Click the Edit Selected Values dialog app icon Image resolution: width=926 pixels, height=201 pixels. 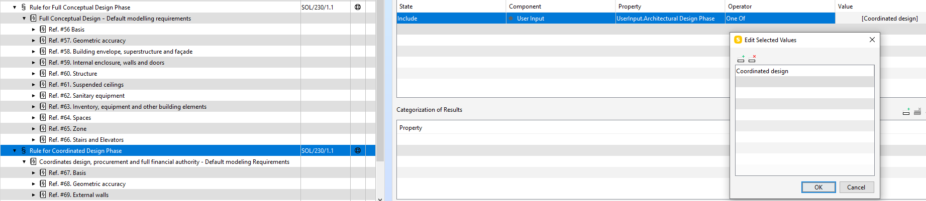[x=738, y=40]
